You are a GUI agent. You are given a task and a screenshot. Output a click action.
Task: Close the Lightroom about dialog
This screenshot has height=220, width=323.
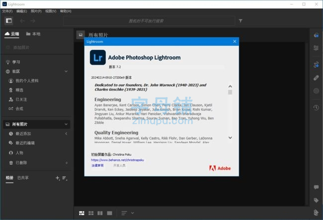tap(235, 41)
